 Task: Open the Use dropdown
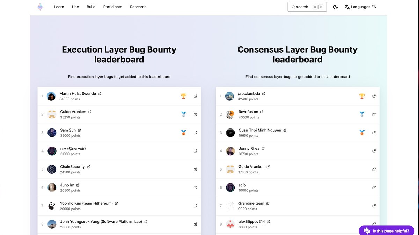pos(75,7)
